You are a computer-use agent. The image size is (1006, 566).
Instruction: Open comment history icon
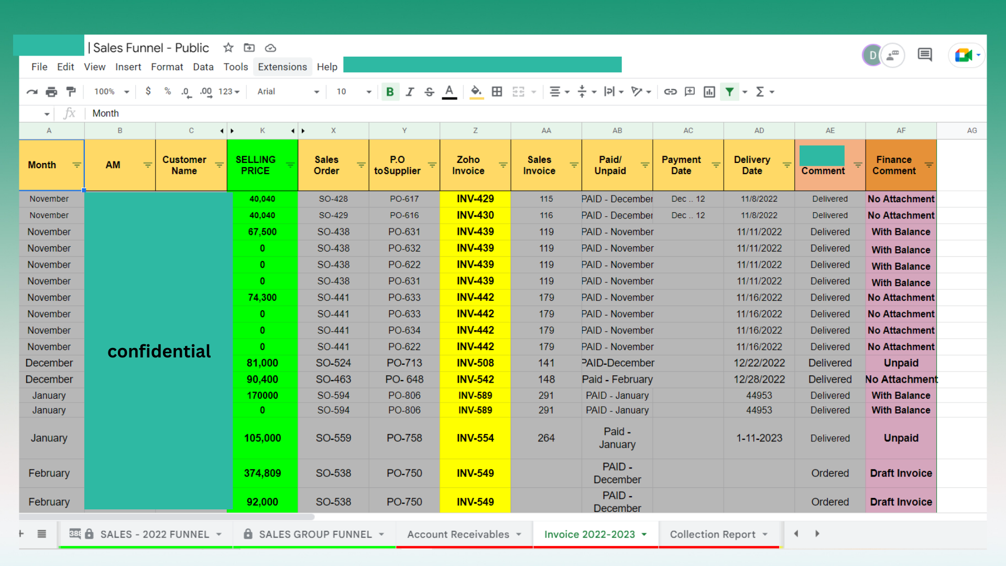pyautogui.click(x=924, y=55)
